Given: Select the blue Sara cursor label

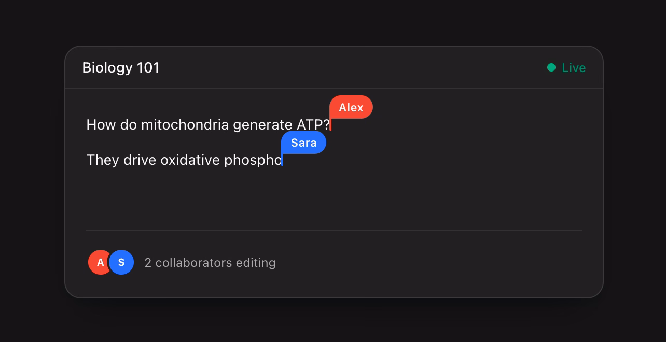Looking at the screenshot, I should (x=303, y=142).
